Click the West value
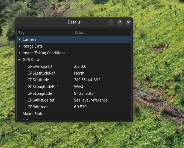The width and height of the screenshot is (184, 148). [79, 87]
